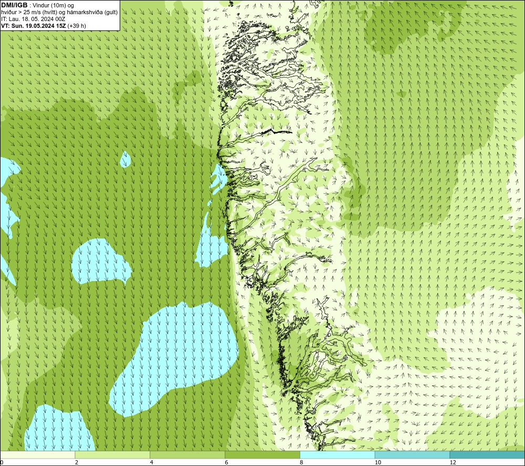Click the light cyan 8–10 color bar segment
Screen dimensions: 525x466
338,455
